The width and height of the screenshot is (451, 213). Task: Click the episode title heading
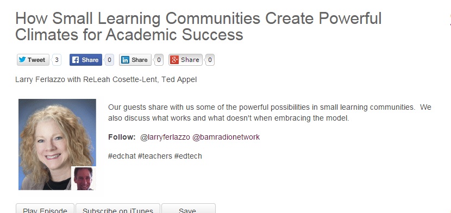198,27
